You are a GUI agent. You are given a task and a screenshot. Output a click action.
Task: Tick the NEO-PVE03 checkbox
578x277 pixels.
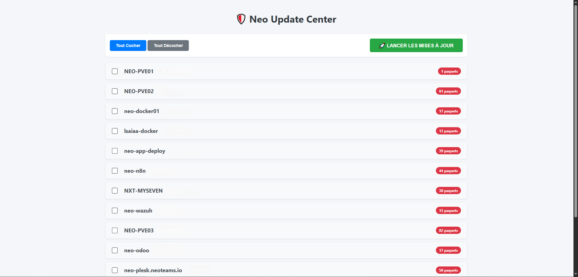[115, 231]
